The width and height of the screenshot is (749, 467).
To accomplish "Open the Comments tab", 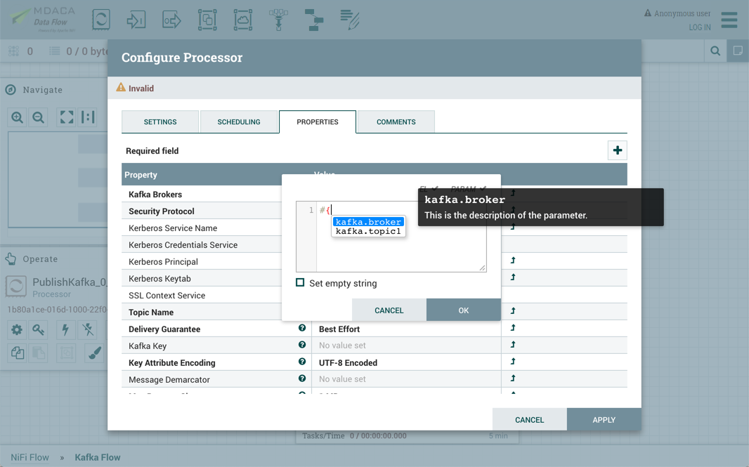I will coord(396,121).
